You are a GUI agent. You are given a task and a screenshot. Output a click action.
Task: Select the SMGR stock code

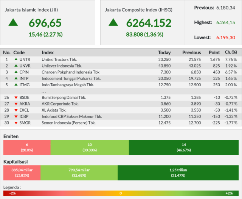25,123
